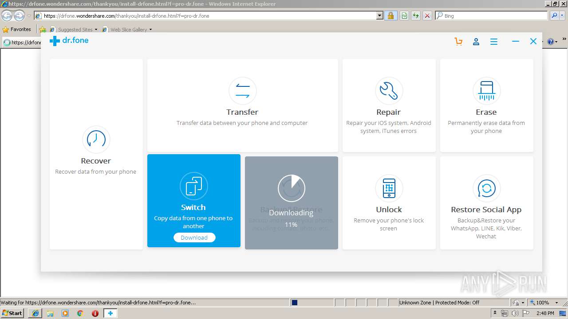The width and height of the screenshot is (568, 319).
Task: Open the shopping cart icon in dr.fone
Action: pyautogui.click(x=458, y=42)
